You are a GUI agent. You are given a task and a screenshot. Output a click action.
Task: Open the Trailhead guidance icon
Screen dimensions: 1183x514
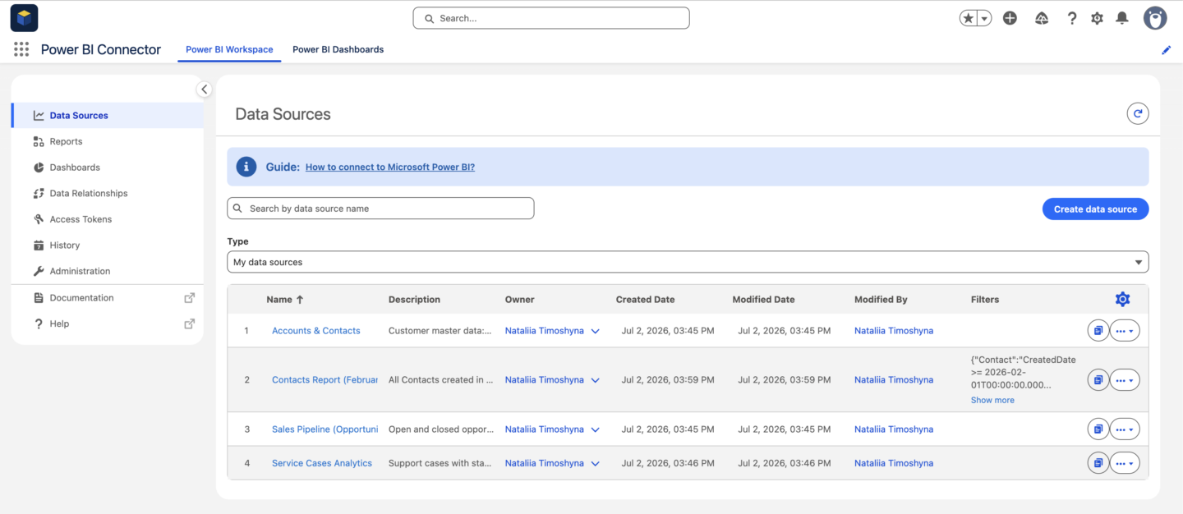point(1042,18)
